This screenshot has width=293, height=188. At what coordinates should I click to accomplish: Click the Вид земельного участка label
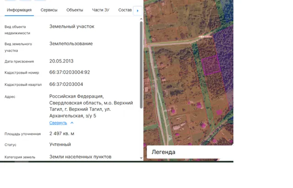(x=18, y=47)
